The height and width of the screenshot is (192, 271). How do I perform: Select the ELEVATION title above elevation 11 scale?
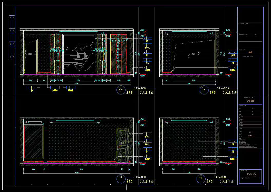coord(139,177)
